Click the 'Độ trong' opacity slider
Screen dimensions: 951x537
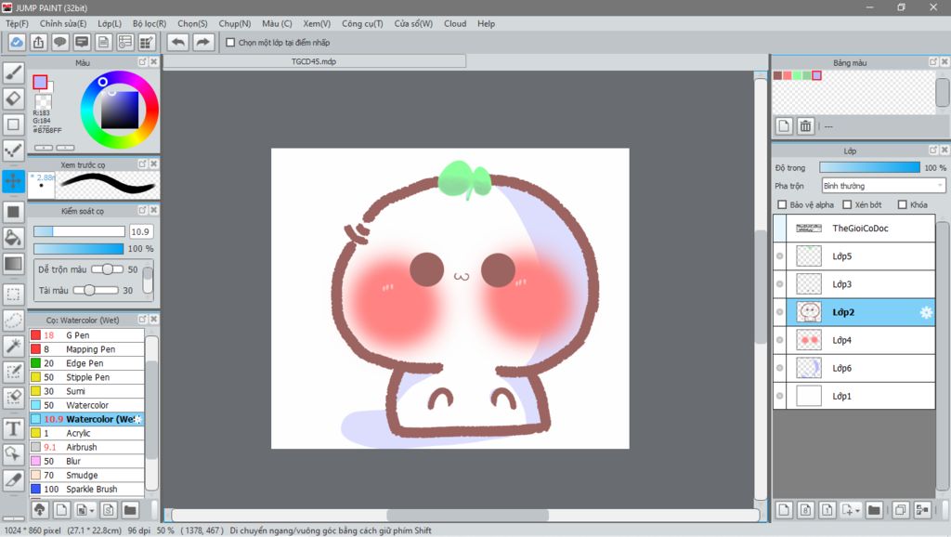click(x=869, y=167)
